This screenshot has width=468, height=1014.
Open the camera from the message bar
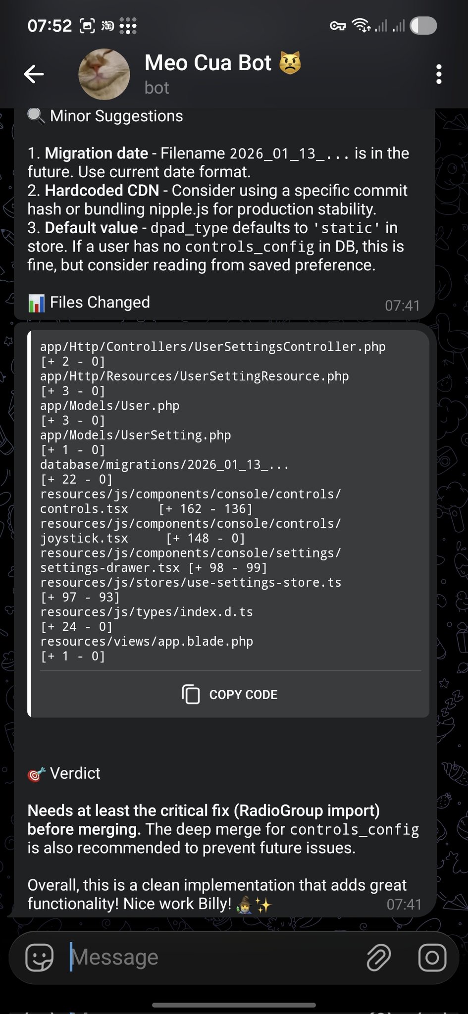[432, 957]
